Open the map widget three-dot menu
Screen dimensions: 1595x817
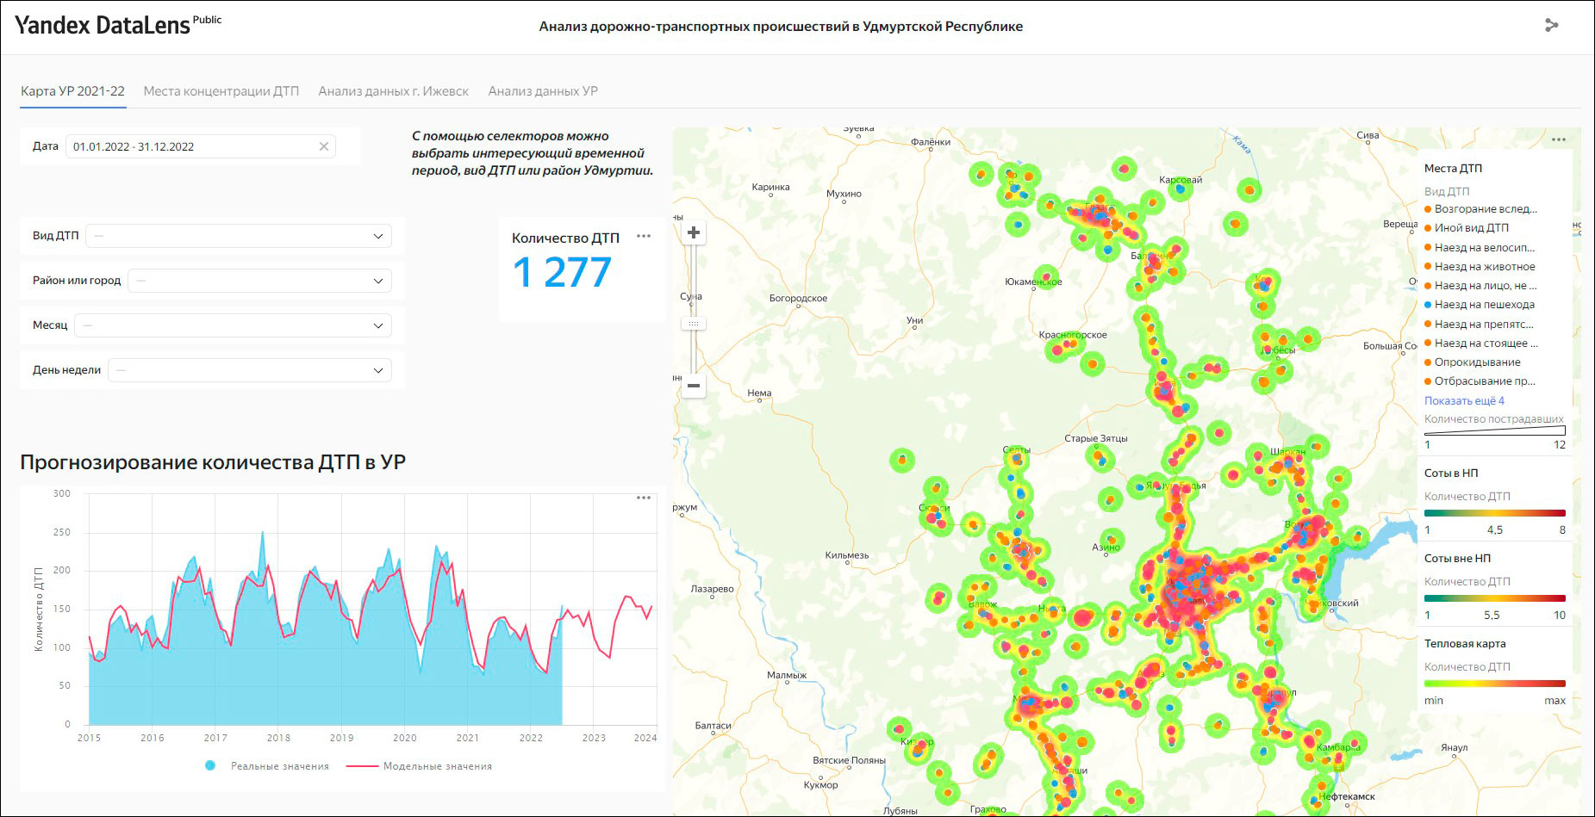point(1559,140)
